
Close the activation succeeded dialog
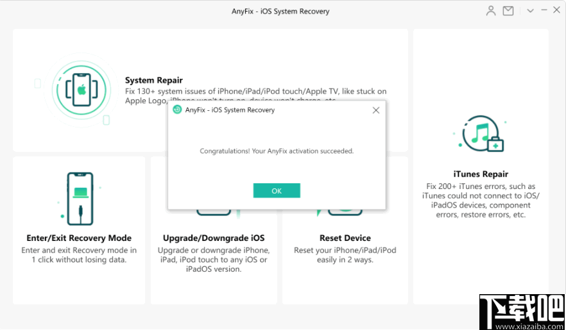pyautogui.click(x=376, y=110)
